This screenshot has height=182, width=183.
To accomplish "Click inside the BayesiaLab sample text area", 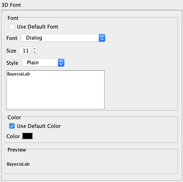I will [x=55, y=90].
